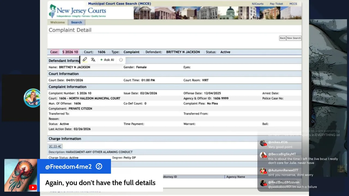The image size is (349, 196).
Task: Click the translate icon in popup toolbar
Action: pos(93,60)
